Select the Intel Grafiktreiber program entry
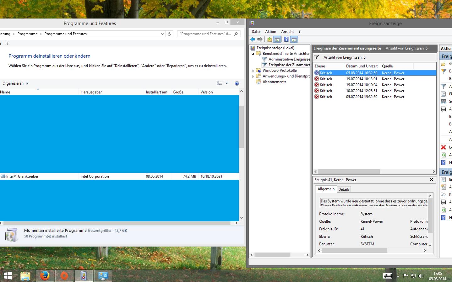452x282 pixels. tap(119, 176)
